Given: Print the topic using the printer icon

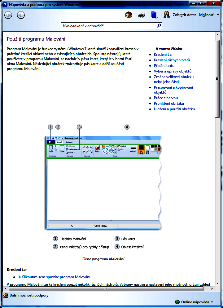Looking at the screenshot, I should (142, 15).
